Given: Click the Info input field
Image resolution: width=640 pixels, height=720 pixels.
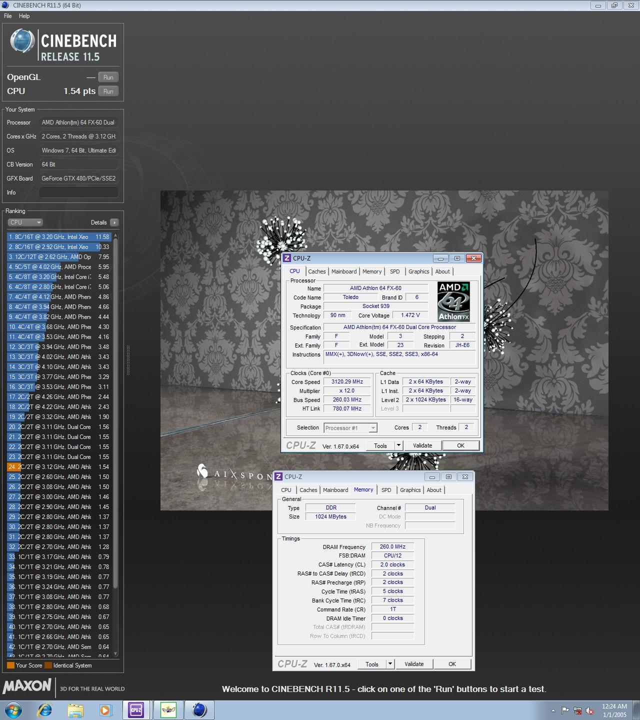Looking at the screenshot, I should (x=79, y=192).
